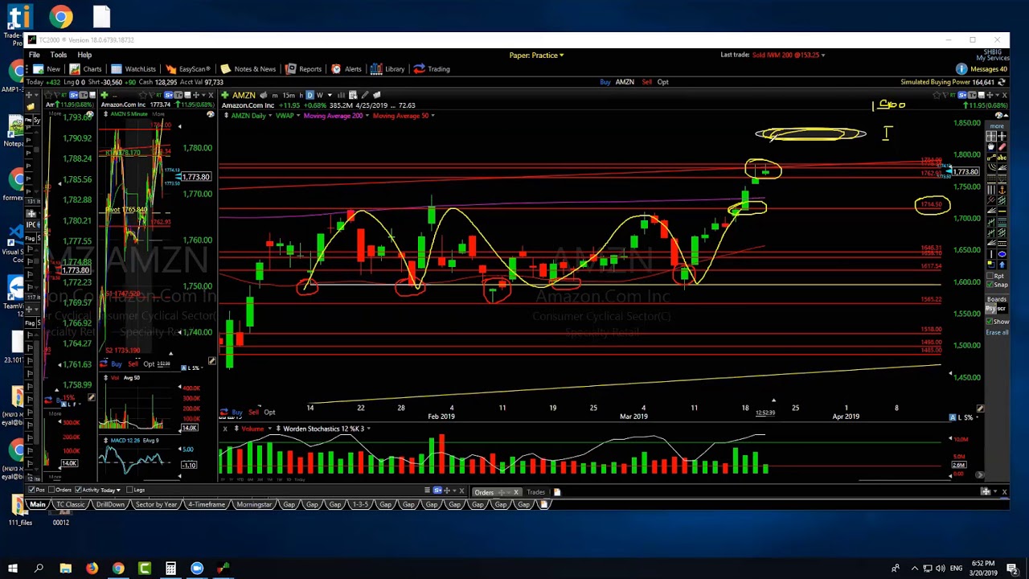Switch to the Morningstar layout tab
The width and height of the screenshot is (1029, 579).
[256, 504]
